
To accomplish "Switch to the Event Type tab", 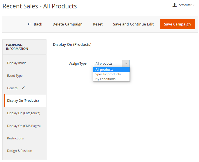I will pos(15,76).
